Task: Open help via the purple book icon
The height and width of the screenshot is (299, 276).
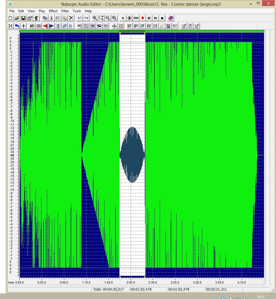Action: click(x=171, y=18)
